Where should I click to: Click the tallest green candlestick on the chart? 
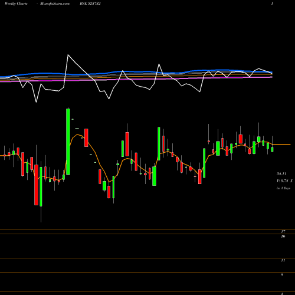(x=68, y=142)
